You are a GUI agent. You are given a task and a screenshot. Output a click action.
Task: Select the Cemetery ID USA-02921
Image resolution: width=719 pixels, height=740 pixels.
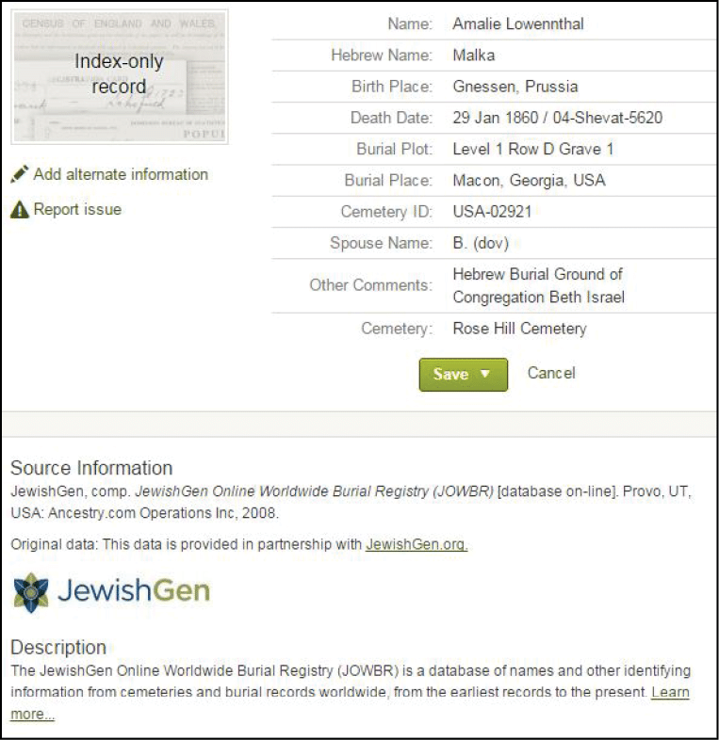492,212
